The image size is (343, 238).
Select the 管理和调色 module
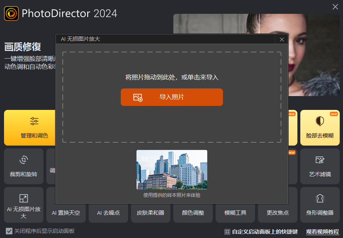point(23,128)
